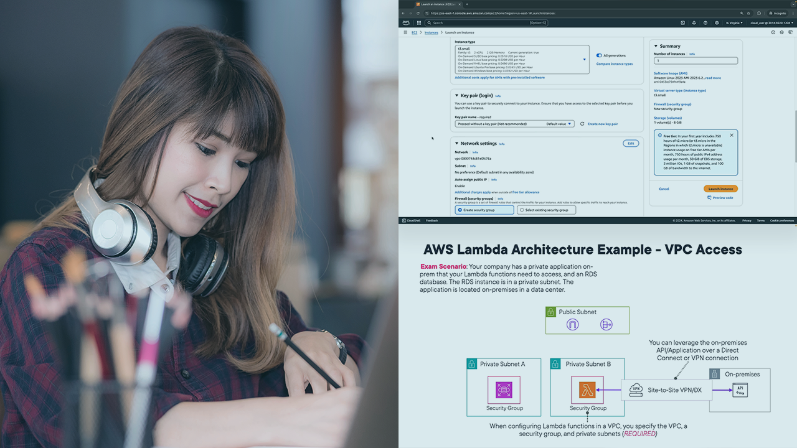The height and width of the screenshot is (448, 797).
Task: Open the N. Virginia region selector
Action: (x=734, y=23)
